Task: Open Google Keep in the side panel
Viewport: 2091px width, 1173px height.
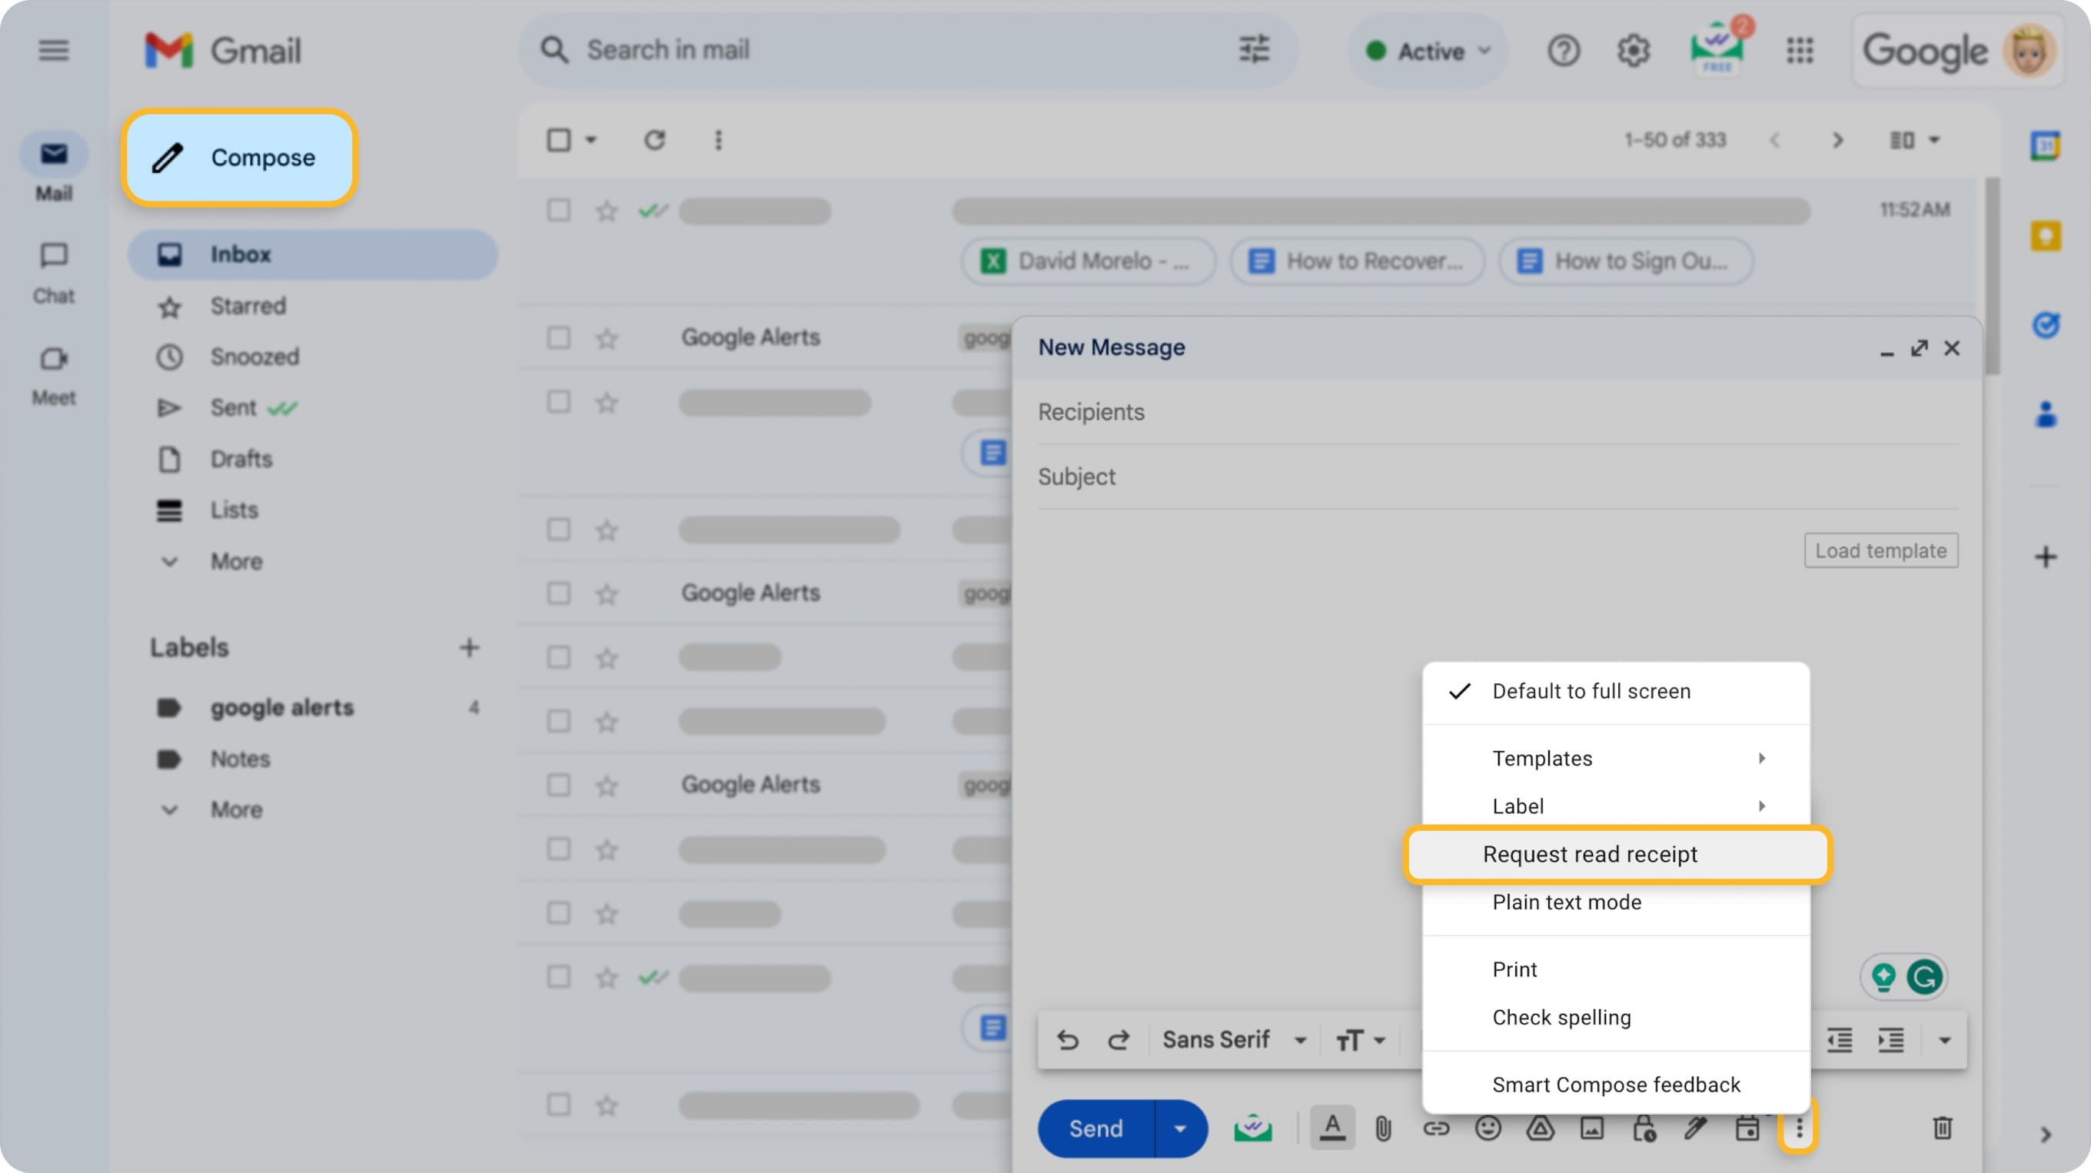Action: pyautogui.click(x=2047, y=234)
